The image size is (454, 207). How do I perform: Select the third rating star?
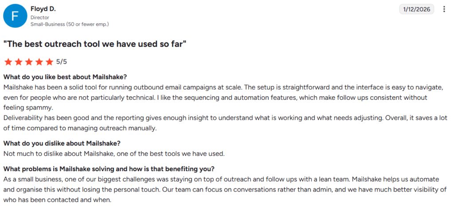point(29,62)
